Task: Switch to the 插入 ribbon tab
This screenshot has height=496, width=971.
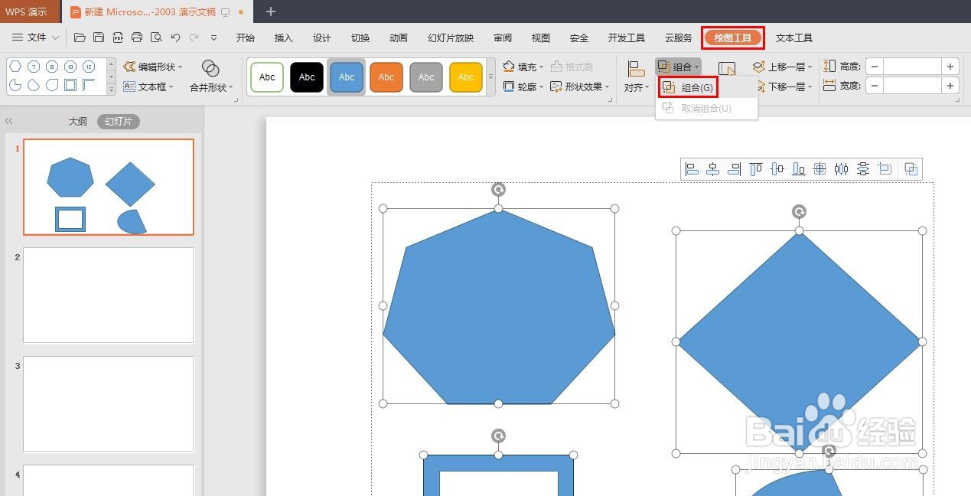Action: [x=283, y=38]
